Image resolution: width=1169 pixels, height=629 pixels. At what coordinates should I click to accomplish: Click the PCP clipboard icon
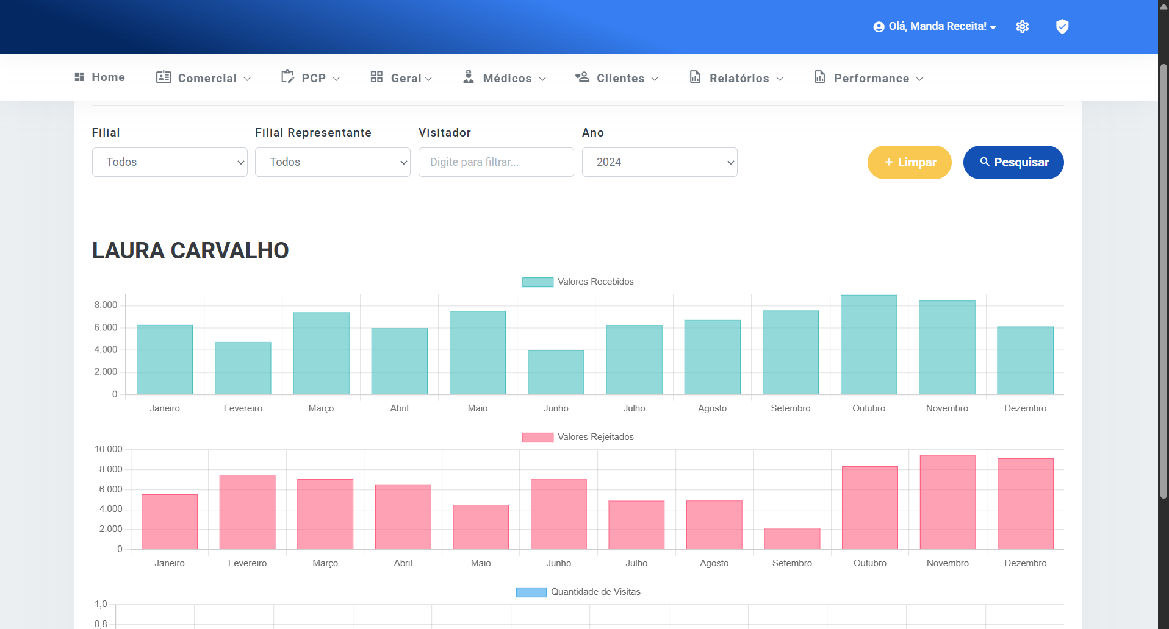pyautogui.click(x=287, y=77)
